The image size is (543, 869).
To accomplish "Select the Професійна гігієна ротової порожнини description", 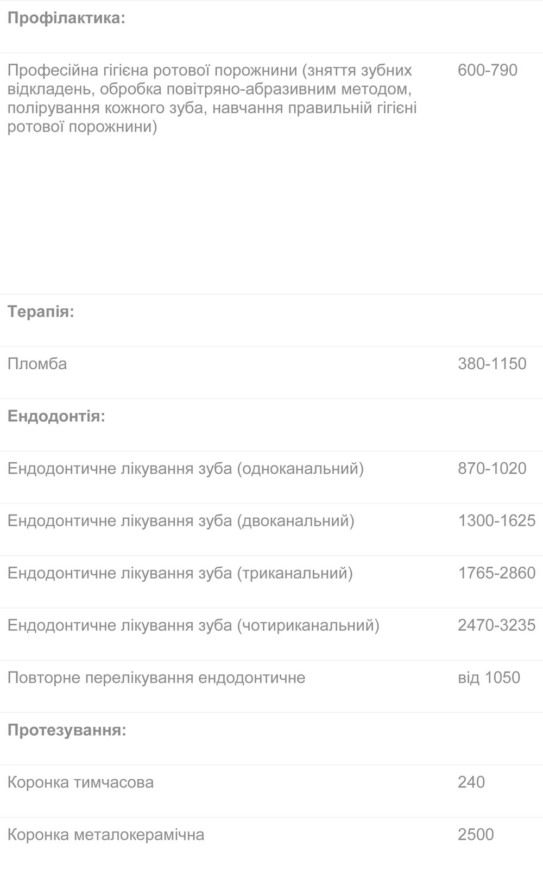I will pos(212,98).
